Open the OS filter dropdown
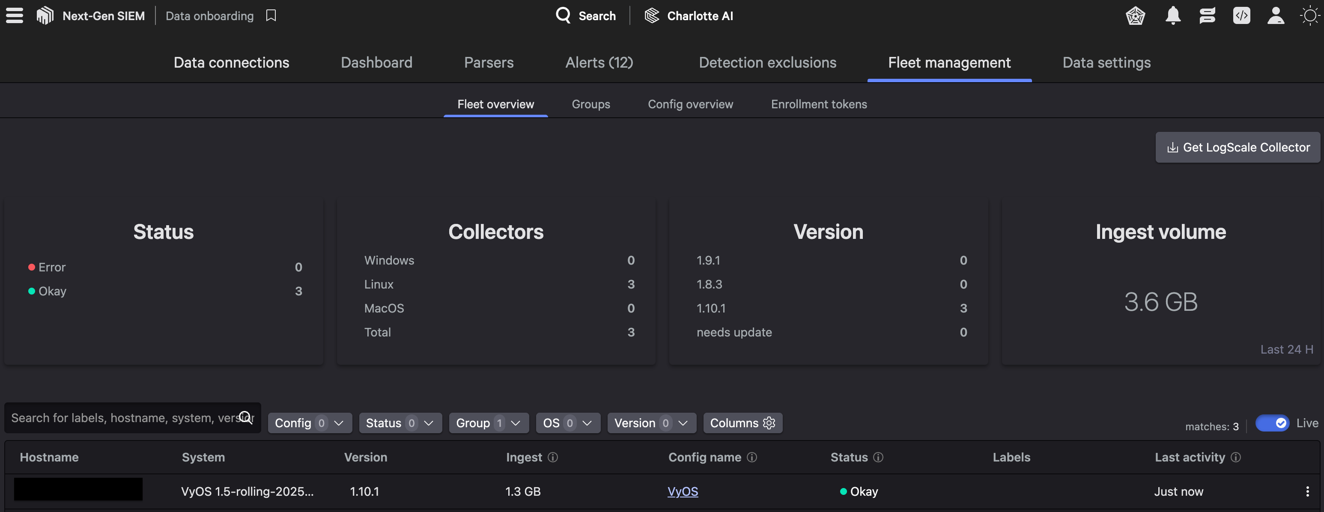Image resolution: width=1324 pixels, height=512 pixels. [567, 423]
